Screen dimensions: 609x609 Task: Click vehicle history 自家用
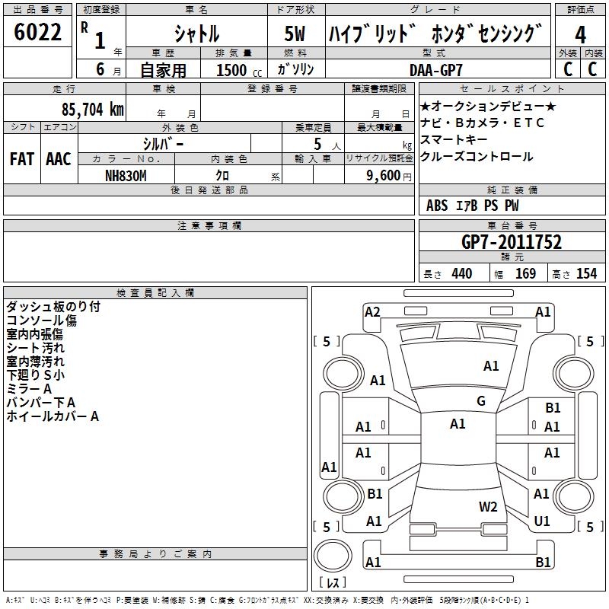click(163, 70)
